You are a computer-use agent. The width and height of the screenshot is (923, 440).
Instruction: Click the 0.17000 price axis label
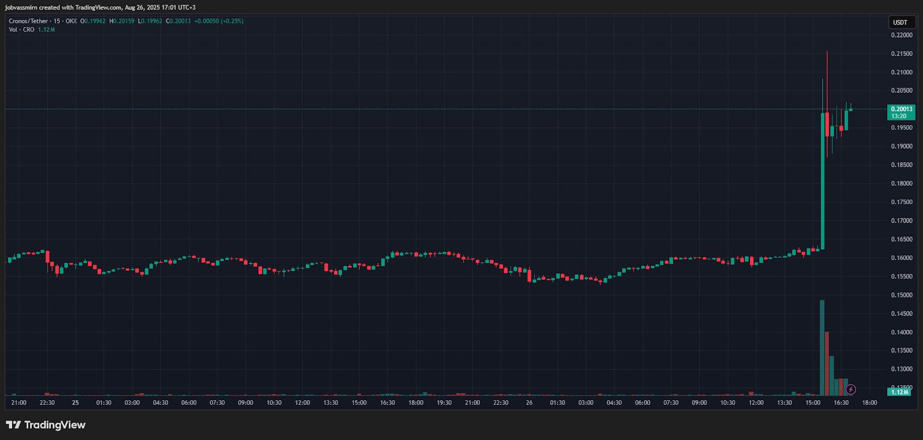tap(902, 221)
